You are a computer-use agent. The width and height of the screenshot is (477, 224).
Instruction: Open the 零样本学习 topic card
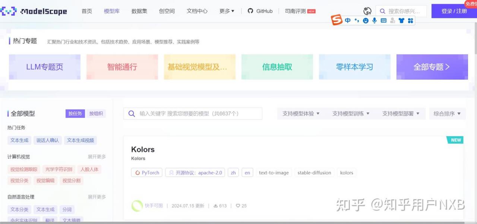[x=355, y=67]
